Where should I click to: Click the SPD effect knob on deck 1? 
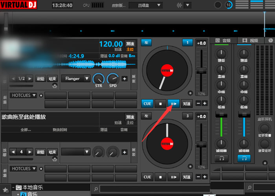coord(113,79)
